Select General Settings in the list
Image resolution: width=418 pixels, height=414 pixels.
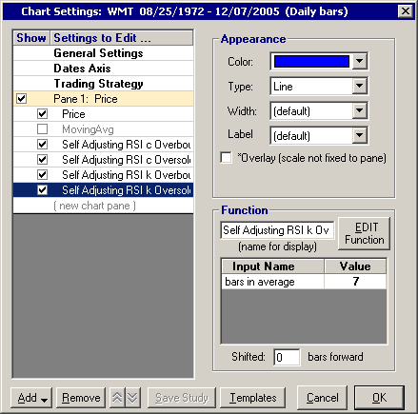coord(98,53)
